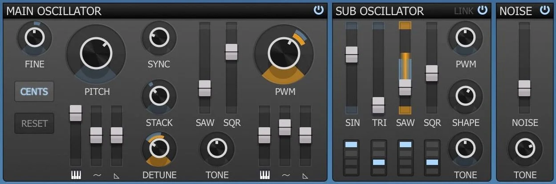Click the Sub Oscillator SQR slider handle
The image size is (556, 184).
[432, 73]
